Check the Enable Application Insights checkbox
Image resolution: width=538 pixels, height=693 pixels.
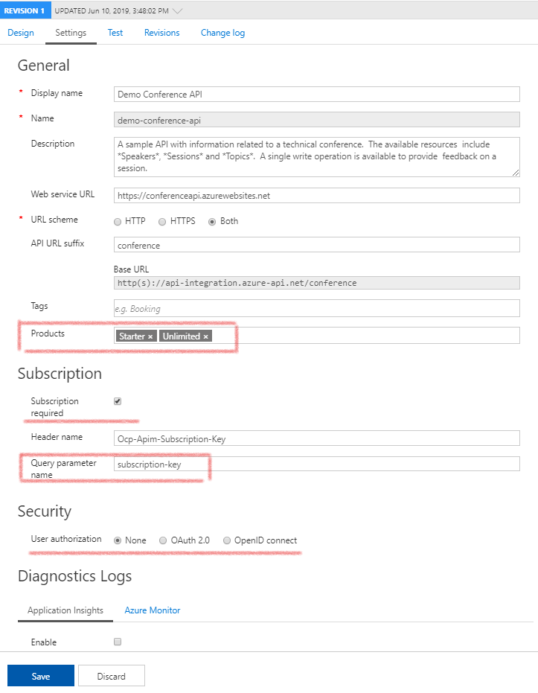(117, 642)
